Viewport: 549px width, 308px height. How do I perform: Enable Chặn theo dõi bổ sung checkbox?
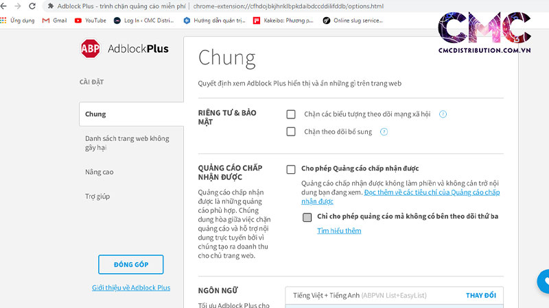[x=291, y=131]
